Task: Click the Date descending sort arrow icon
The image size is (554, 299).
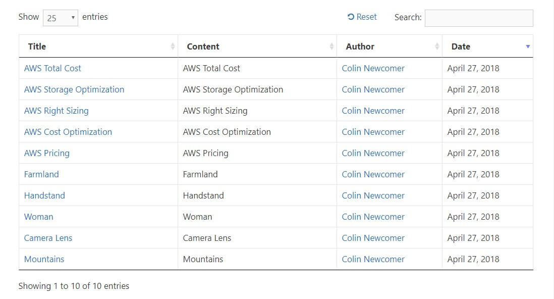Action: coord(528,46)
